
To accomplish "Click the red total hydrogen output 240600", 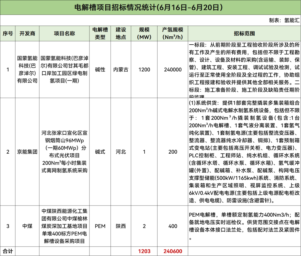I will (173, 251).
